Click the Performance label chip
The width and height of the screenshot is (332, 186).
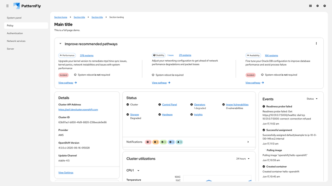pos(67,55)
